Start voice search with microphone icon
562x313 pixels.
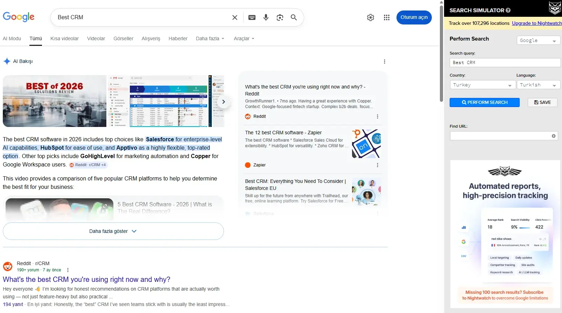tap(266, 17)
